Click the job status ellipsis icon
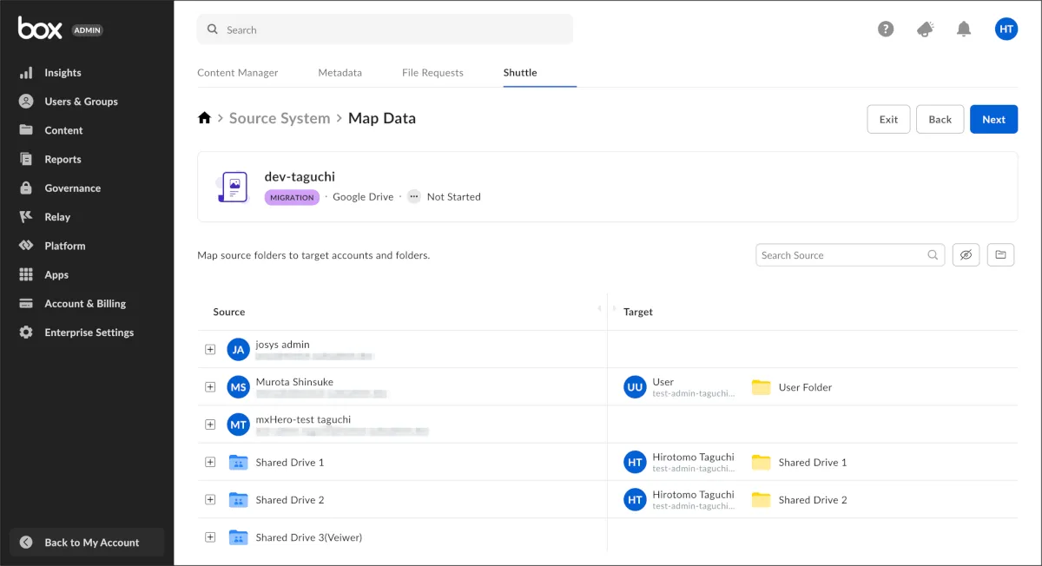The image size is (1042, 566). coord(413,197)
